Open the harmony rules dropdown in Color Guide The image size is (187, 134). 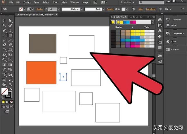point(153,22)
